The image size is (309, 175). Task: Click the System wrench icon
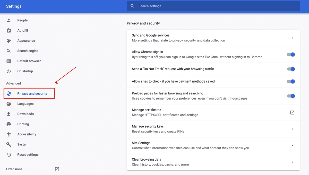(x=9, y=144)
